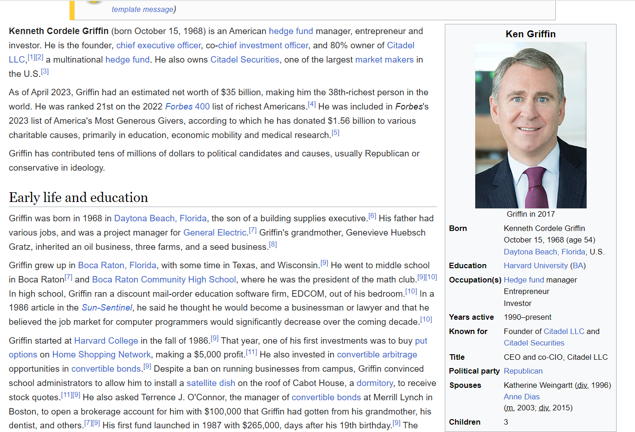This screenshot has height=432, width=635.
Task: Click citation [7] after 'General Electric.'
Action: (253, 230)
